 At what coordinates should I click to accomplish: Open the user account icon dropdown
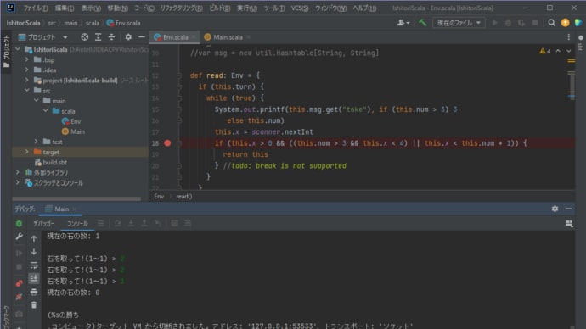tap(403, 23)
